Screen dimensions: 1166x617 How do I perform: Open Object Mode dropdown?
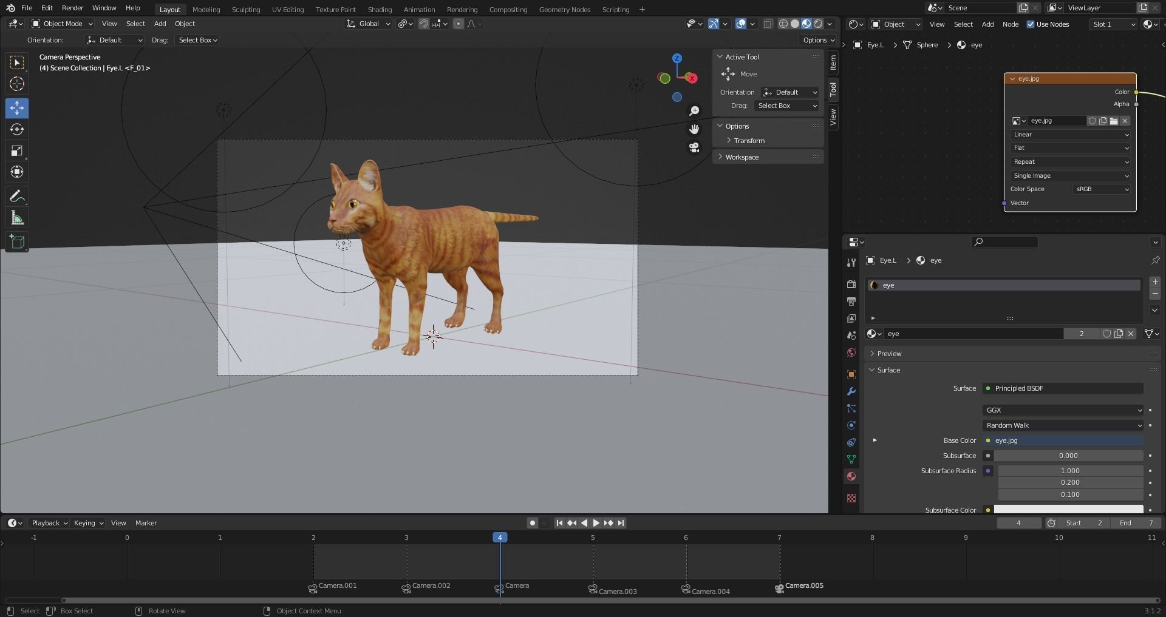tap(62, 24)
